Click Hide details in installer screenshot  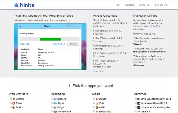(25, 44)
